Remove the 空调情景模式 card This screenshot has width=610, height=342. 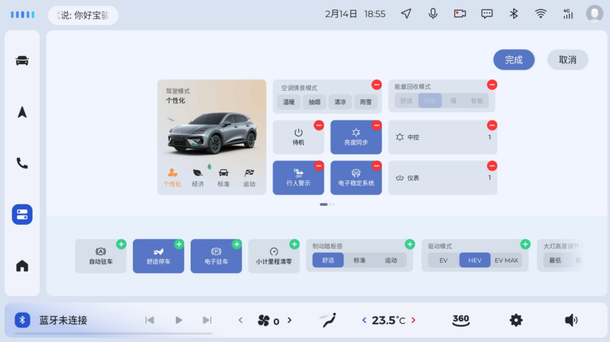(x=376, y=85)
